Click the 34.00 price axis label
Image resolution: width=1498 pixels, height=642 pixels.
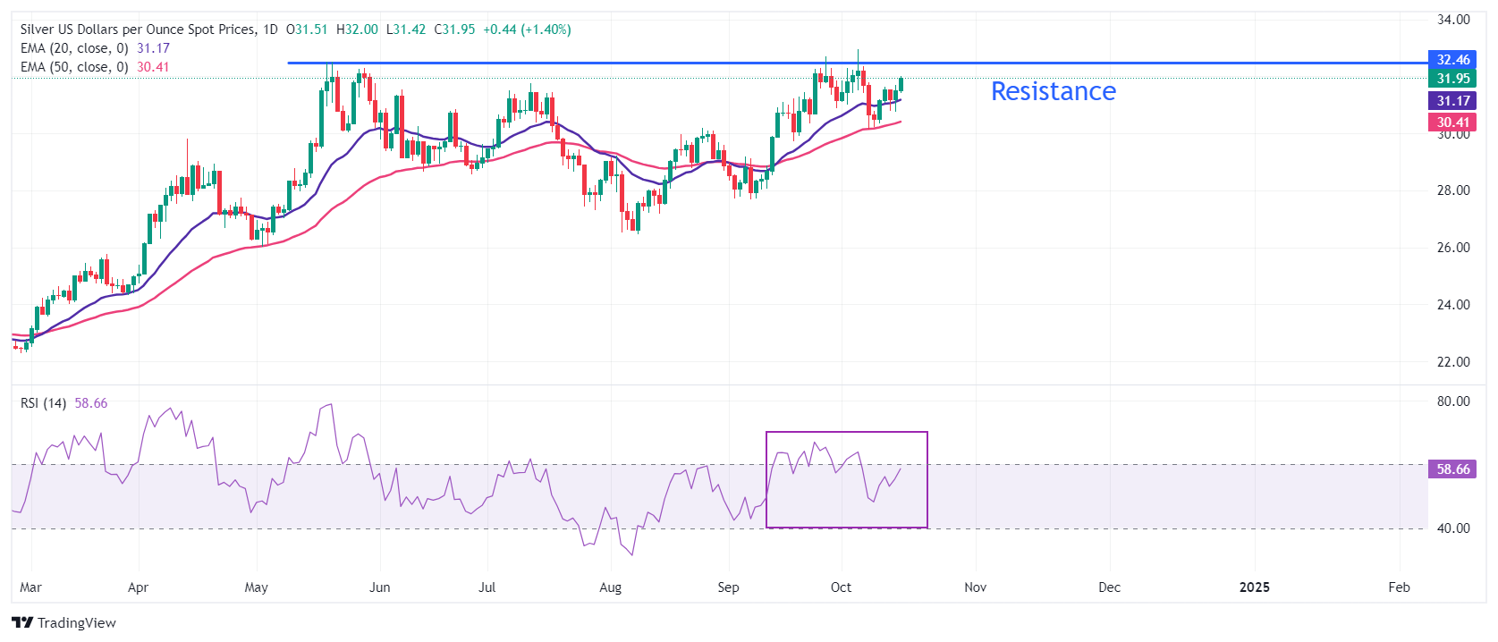[x=1453, y=20]
